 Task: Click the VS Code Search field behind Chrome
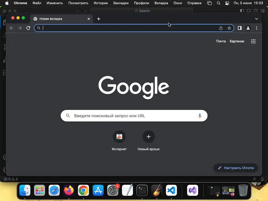(142, 11)
